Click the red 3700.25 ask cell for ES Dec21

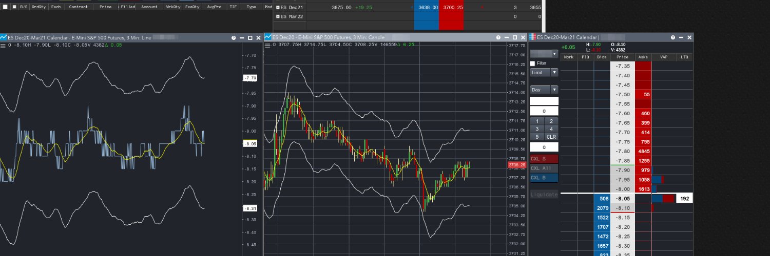click(x=451, y=8)
